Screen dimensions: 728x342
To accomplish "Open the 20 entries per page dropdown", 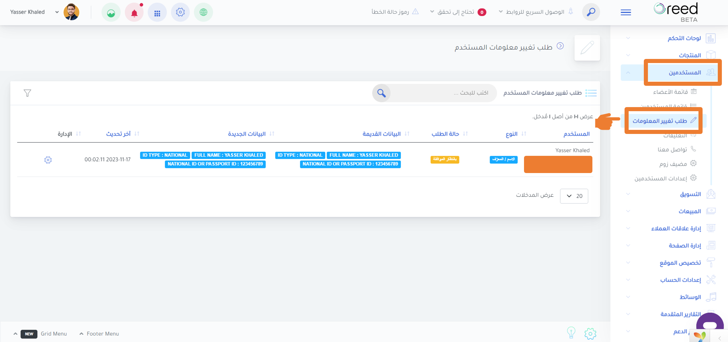I will coord(574,196).
